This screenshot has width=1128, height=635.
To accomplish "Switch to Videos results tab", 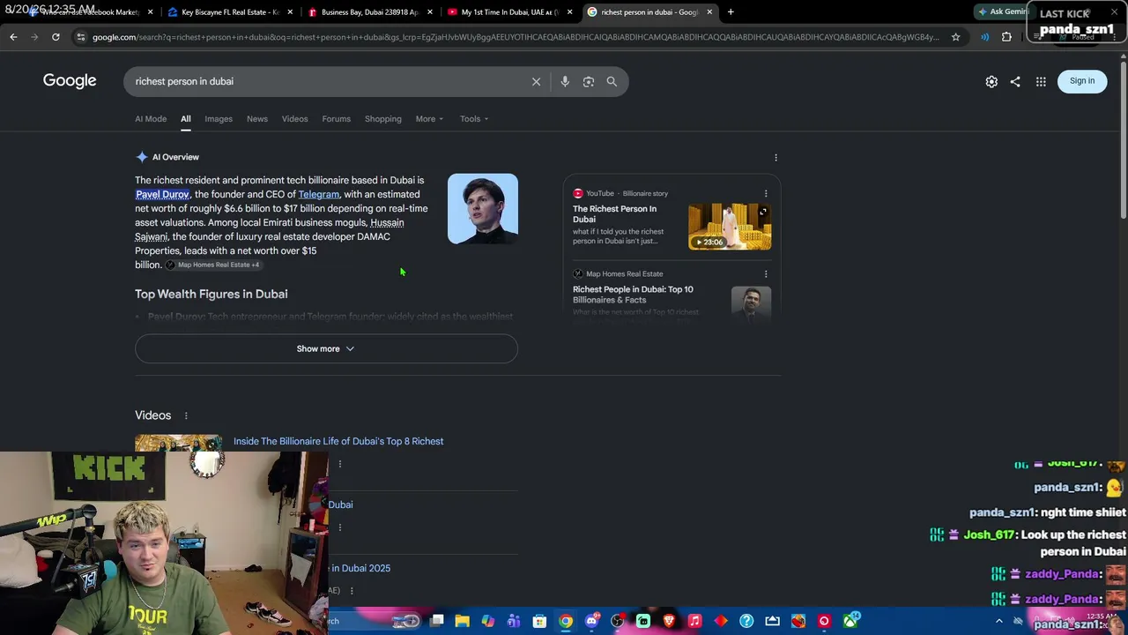I will coord(295,119).
